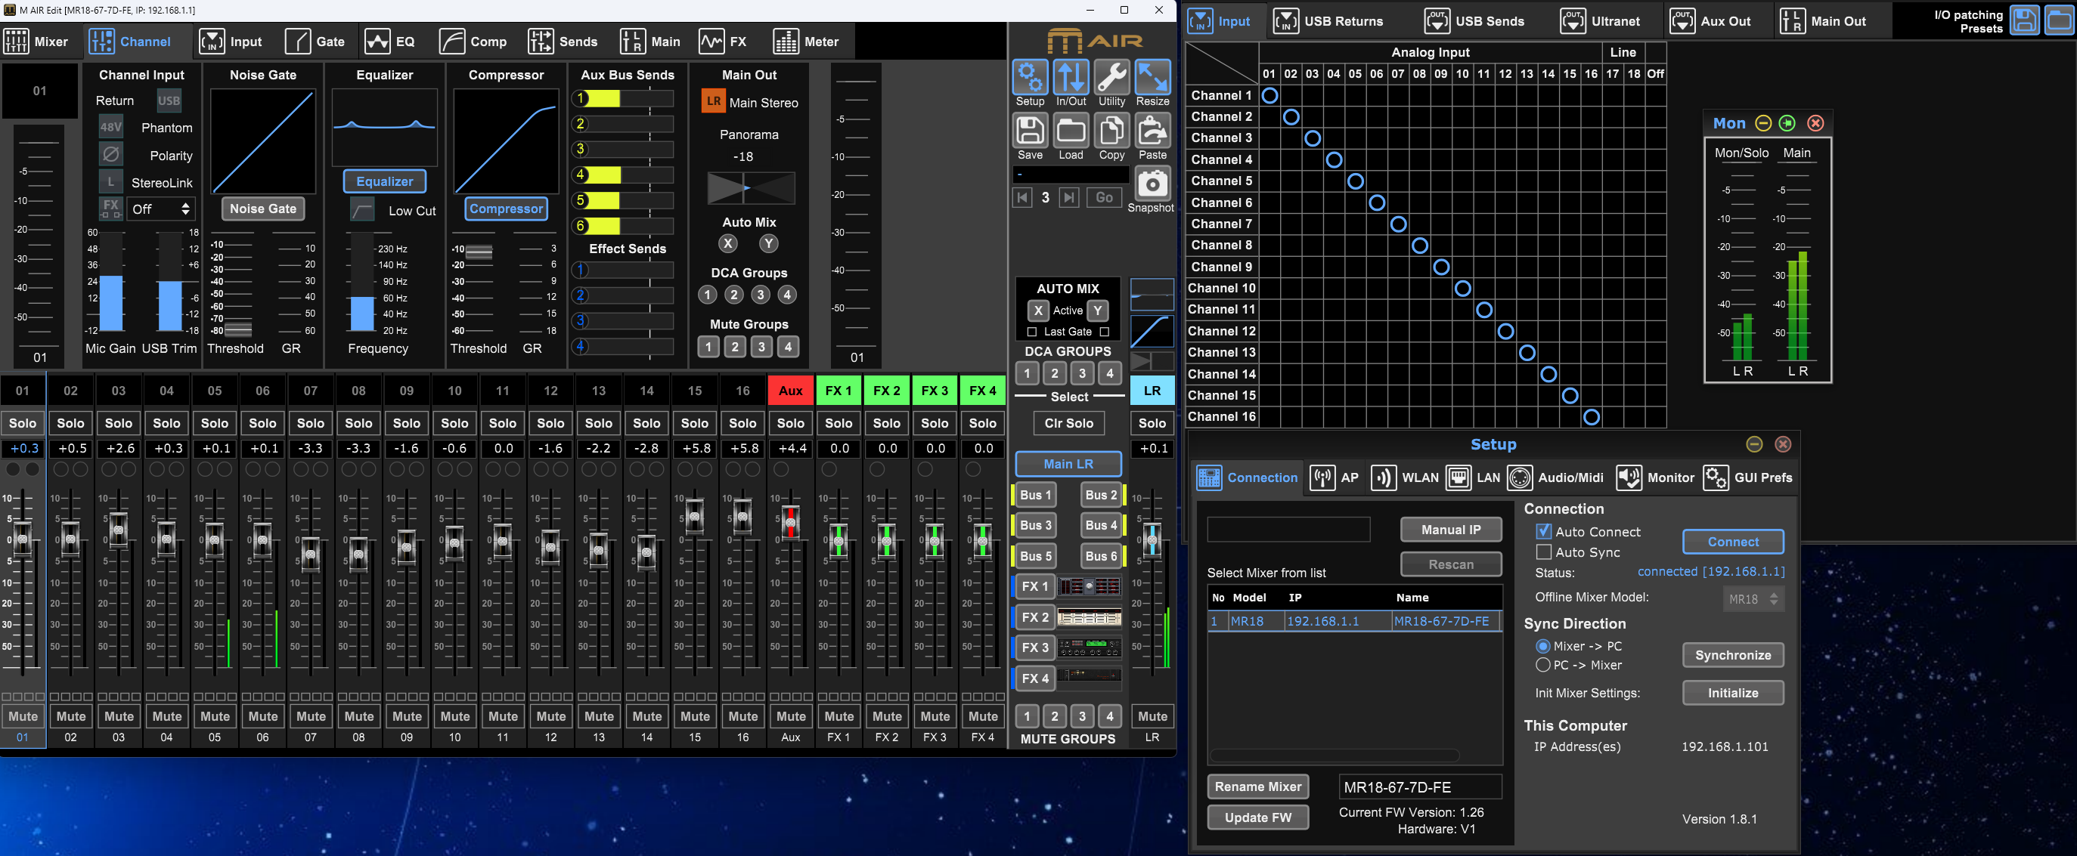Click the Update FW button

click(x=1258, y=817)
